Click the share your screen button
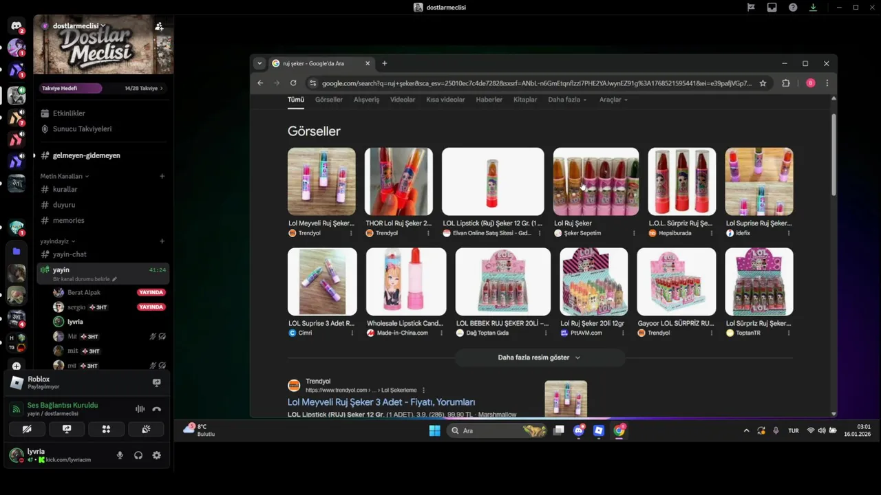The image size is (881, 495). 67,429
